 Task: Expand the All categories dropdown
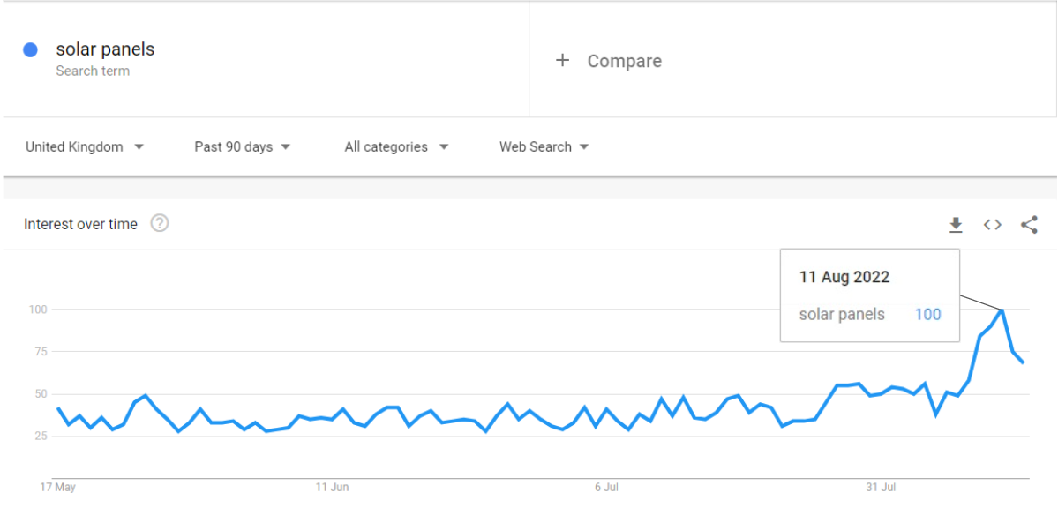coord(397,147)
